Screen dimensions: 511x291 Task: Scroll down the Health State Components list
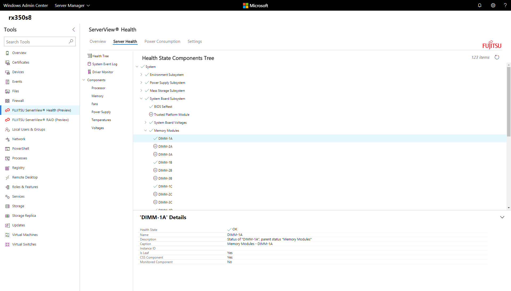click(509, 207)
